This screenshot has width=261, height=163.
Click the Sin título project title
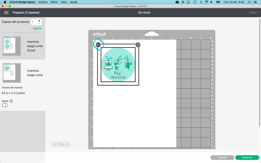click(x=144, y=13)
